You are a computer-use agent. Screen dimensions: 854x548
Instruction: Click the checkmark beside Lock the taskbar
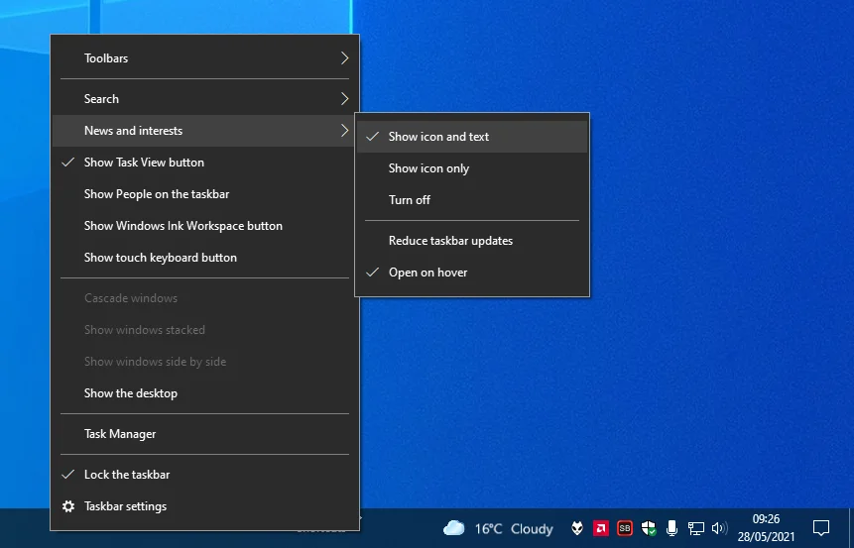pos(68,475)
